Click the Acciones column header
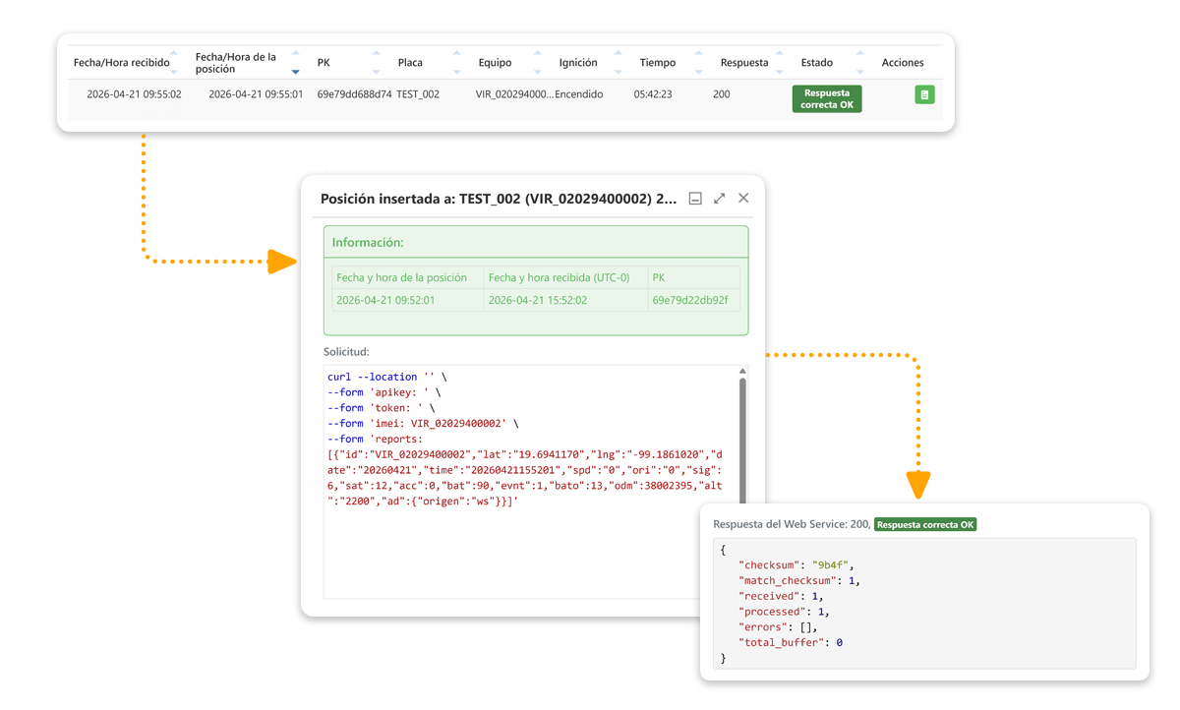This screenshot has width=1180, height=710. click(x=903, y=62)
